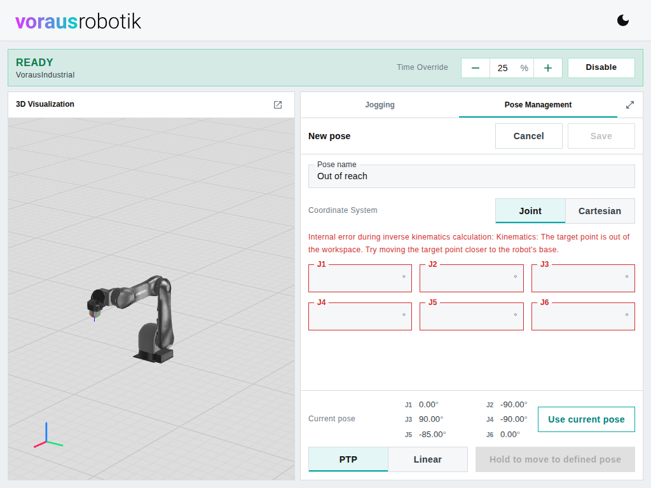The height and width of the screenshot is (488, 651).
Task: Toggle dark mode moon icon
Action: pos(623,20)
